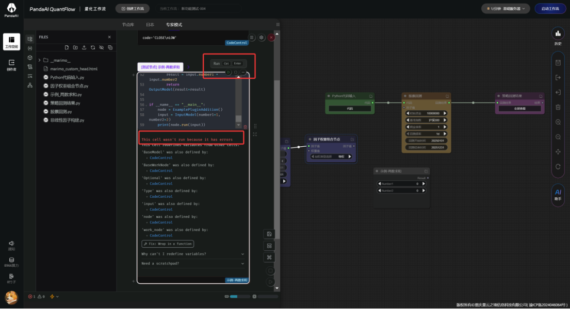Open the 工作空间 workspace sidebar item
The width and height of the screenshot is (570, 309).
click(x=12, y=42)
